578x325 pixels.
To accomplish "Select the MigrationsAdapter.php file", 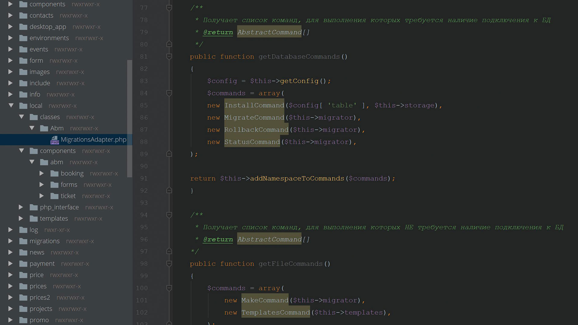I will click(93, 140).
